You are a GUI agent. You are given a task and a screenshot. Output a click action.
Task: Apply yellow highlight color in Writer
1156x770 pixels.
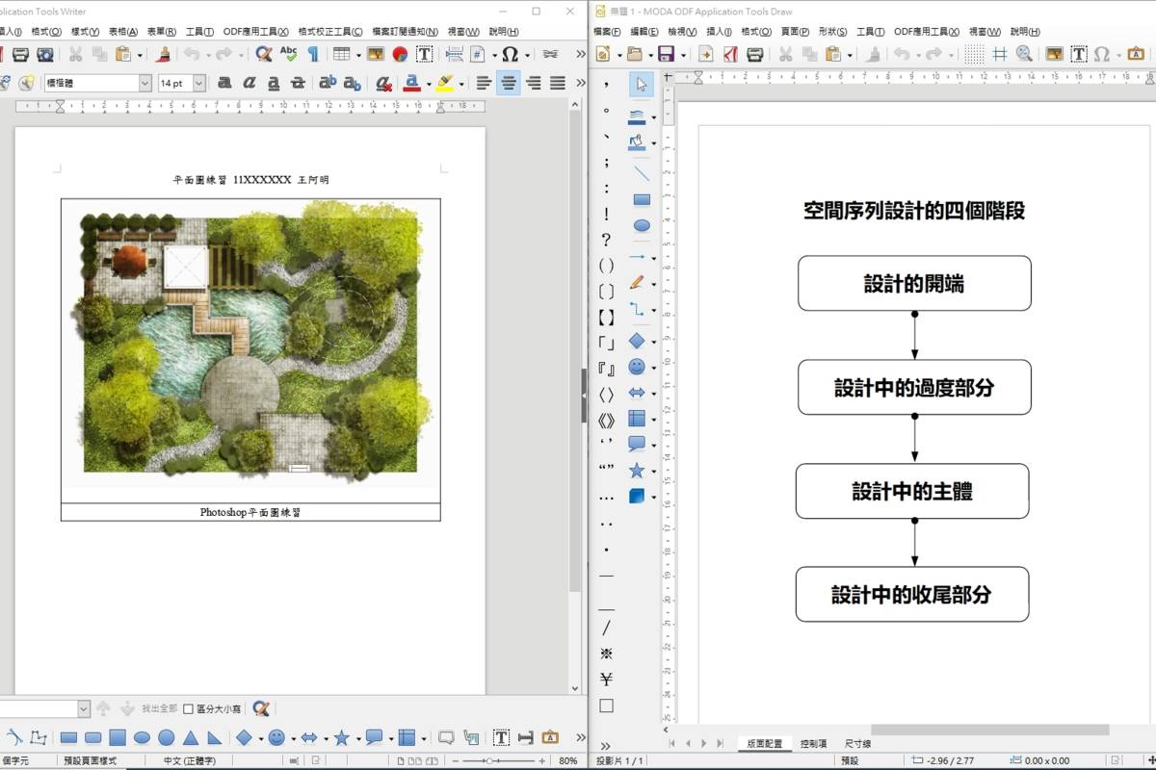click(x=443, y=84)
